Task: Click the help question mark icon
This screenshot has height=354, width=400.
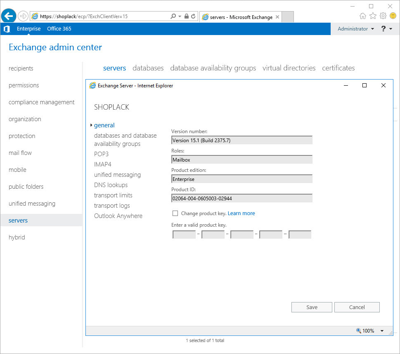Action: coord(383,29)
